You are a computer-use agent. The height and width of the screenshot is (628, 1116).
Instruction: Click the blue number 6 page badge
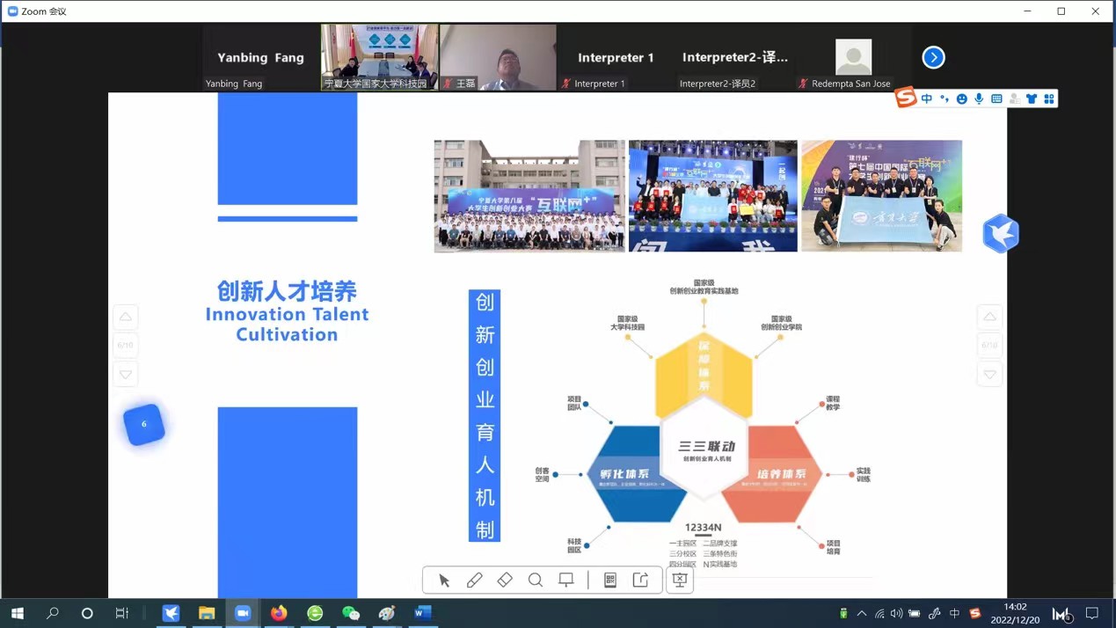pyautogui.click(x=144, y=425)
